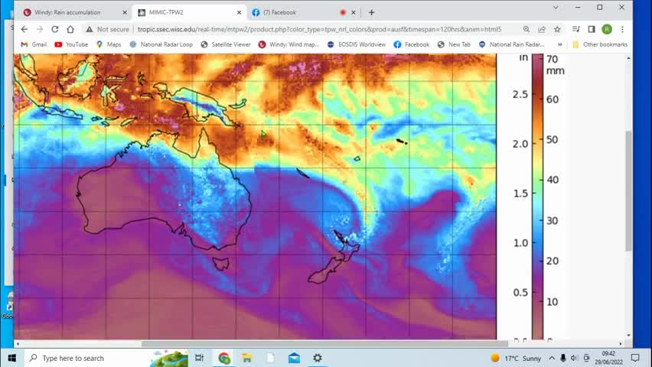The width and height of the screenshot is (652, 367).
Task: Open Gmail bookmark
Action: coord(34,44)
